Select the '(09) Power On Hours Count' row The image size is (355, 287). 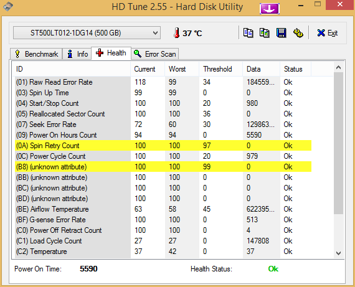point(163,135)
